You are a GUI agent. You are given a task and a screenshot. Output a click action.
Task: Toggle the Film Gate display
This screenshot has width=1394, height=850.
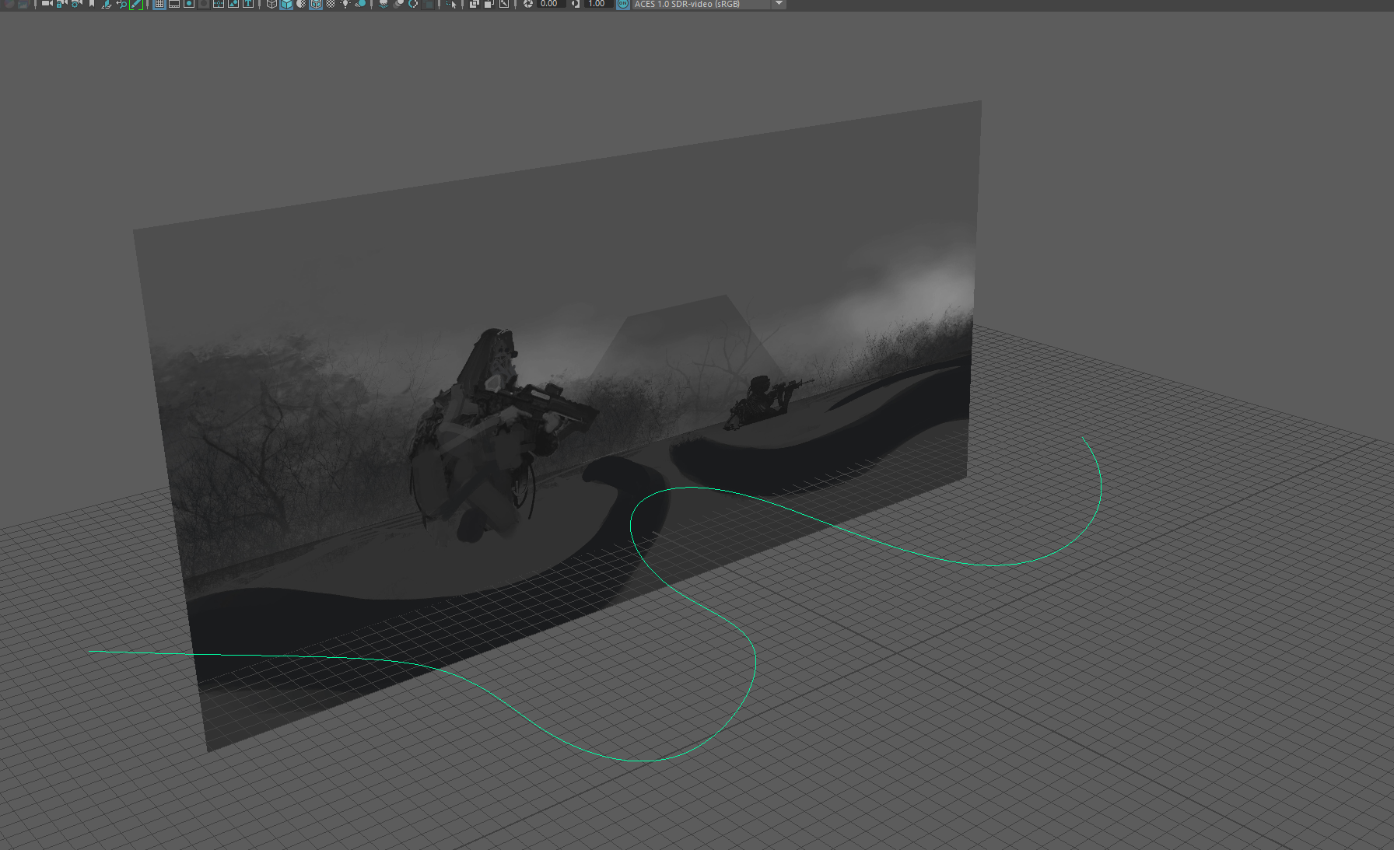[174, 4]
